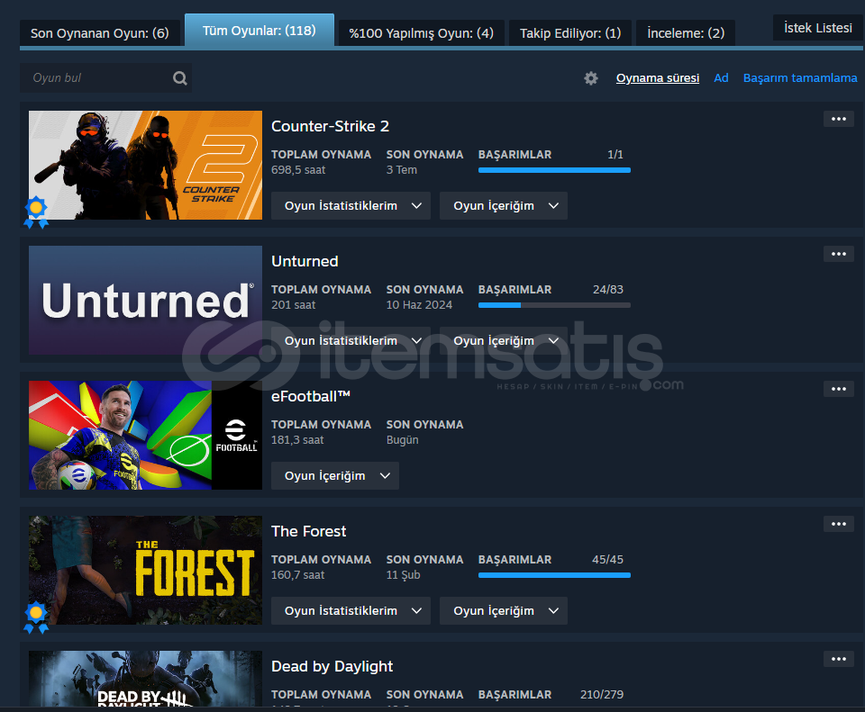Screen dimensions: 865x712
Task: Expand Unturned Oyun İçeriğim dropdown
Action: click(x=504, y=340)
